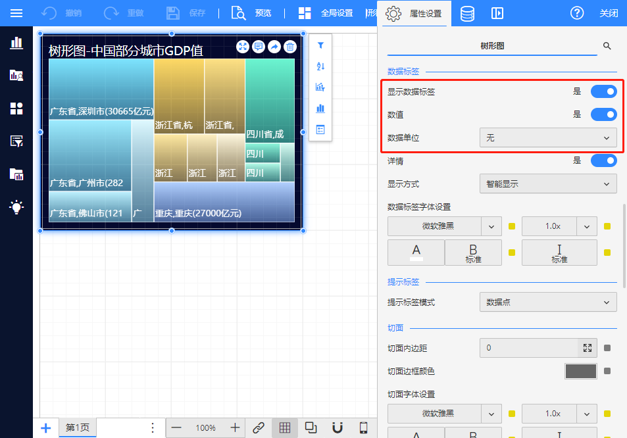Open the hamburger menu at top left

(16, 13)
